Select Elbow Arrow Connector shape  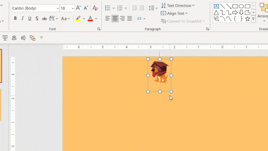pos(229,12)
